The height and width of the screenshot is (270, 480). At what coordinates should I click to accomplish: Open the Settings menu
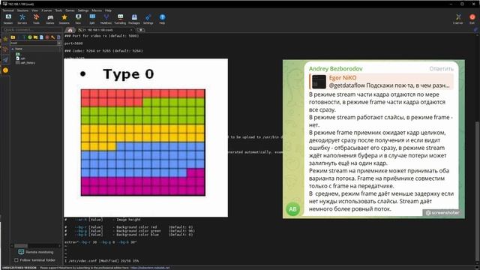83,10
